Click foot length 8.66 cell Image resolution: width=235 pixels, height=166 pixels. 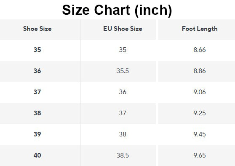click(200, 50)
